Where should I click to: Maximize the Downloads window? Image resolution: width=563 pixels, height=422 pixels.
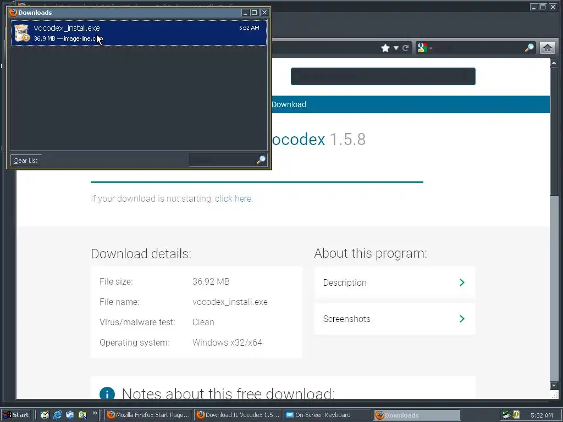point(254,13)
